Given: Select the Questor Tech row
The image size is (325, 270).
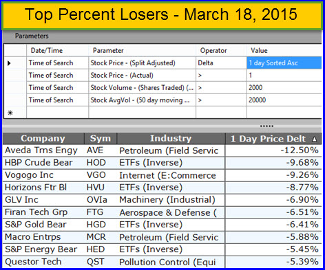Looking at the screenshot, I should [162, 262].
